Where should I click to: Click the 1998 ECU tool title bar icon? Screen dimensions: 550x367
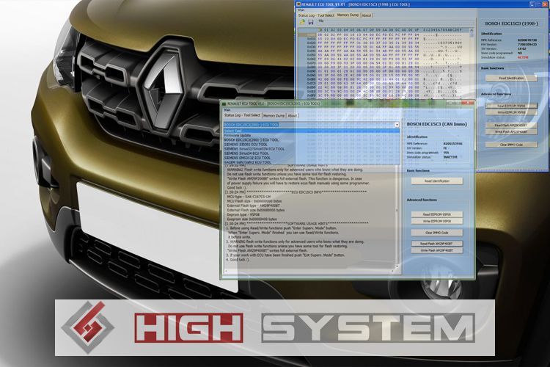coord(299,4)
